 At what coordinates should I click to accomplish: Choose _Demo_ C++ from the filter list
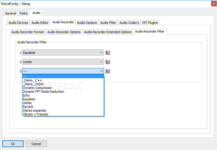click(63, 80)
